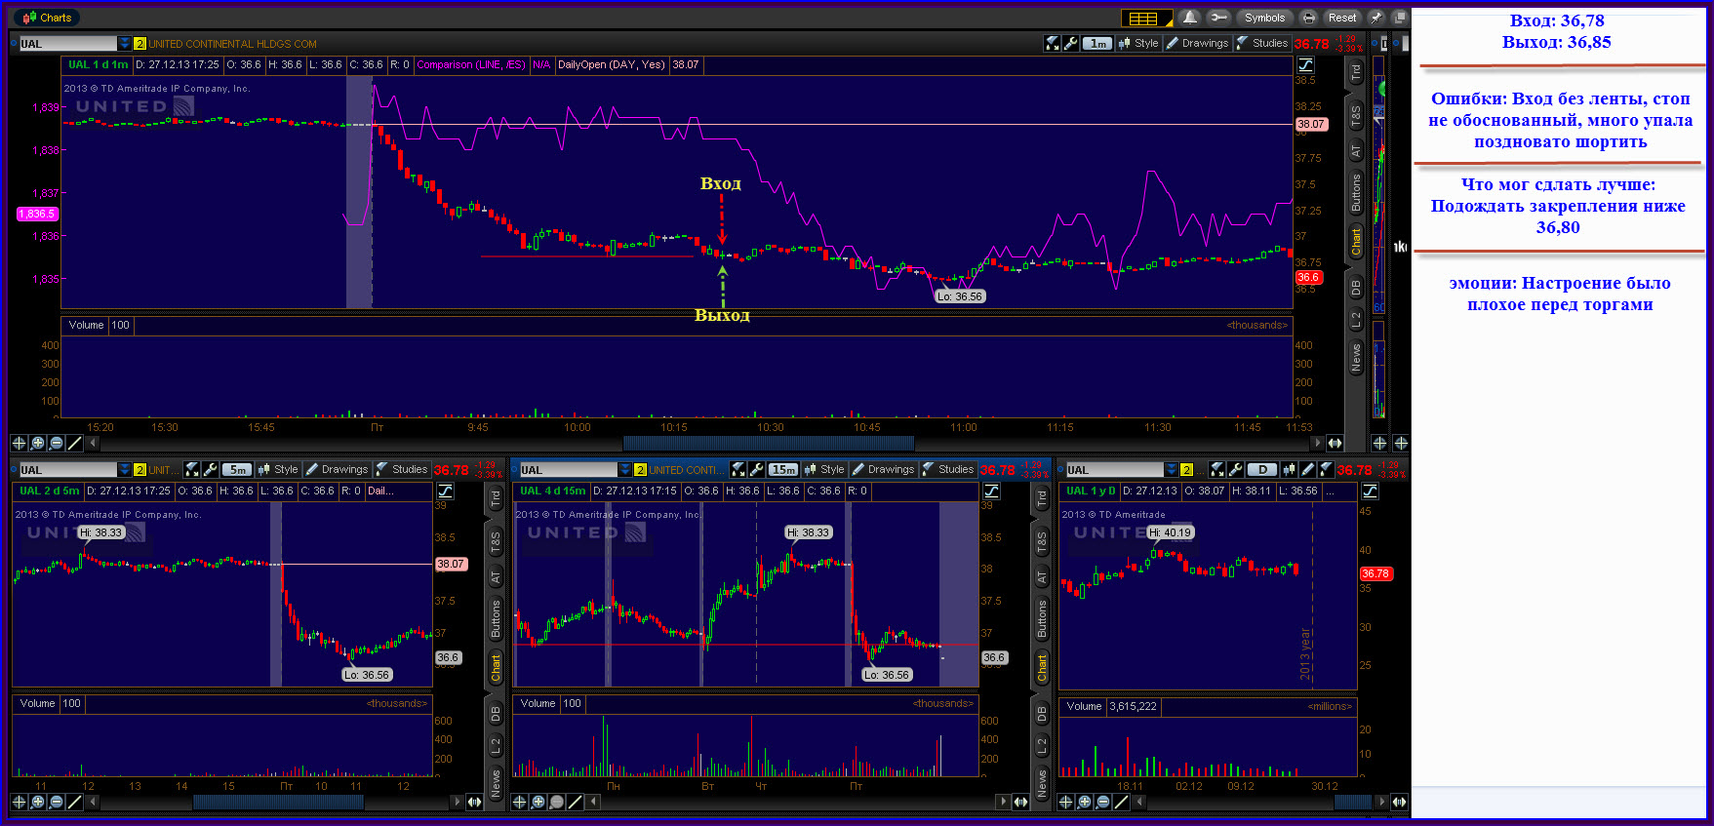Click the quick study flask icon in main chart
Screen dimensions: 1714x826
1052,43
